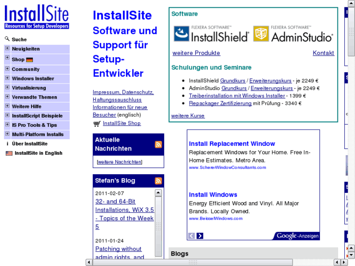Click the InstallSite logo image

coord(37,17)
